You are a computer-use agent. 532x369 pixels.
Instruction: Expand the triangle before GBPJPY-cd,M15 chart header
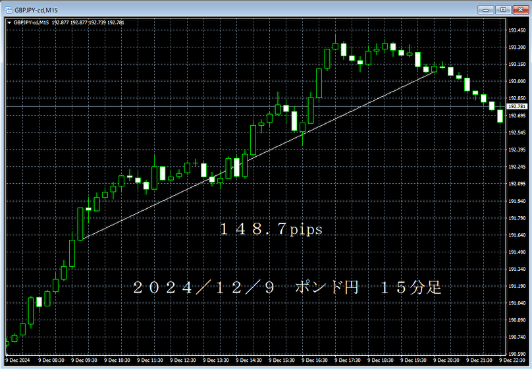coord(9,23)
